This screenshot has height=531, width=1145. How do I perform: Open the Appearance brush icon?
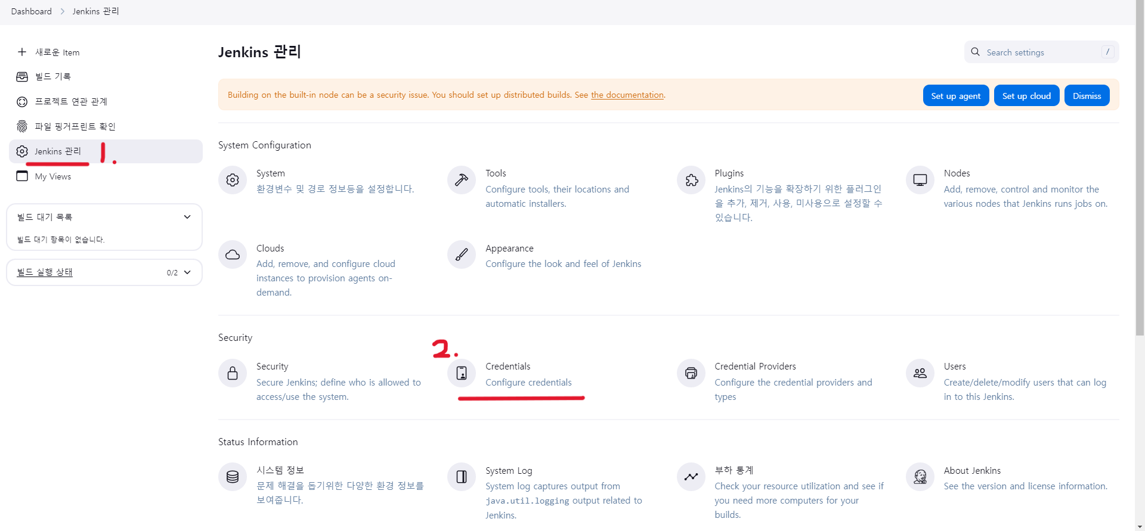click(x=462, y=255)
